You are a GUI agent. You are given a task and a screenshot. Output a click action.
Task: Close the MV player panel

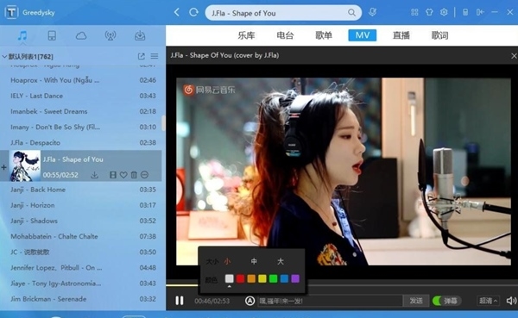(x=514, y=56)
